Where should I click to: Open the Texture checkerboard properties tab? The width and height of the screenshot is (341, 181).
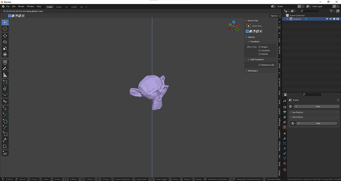point(285,170)
